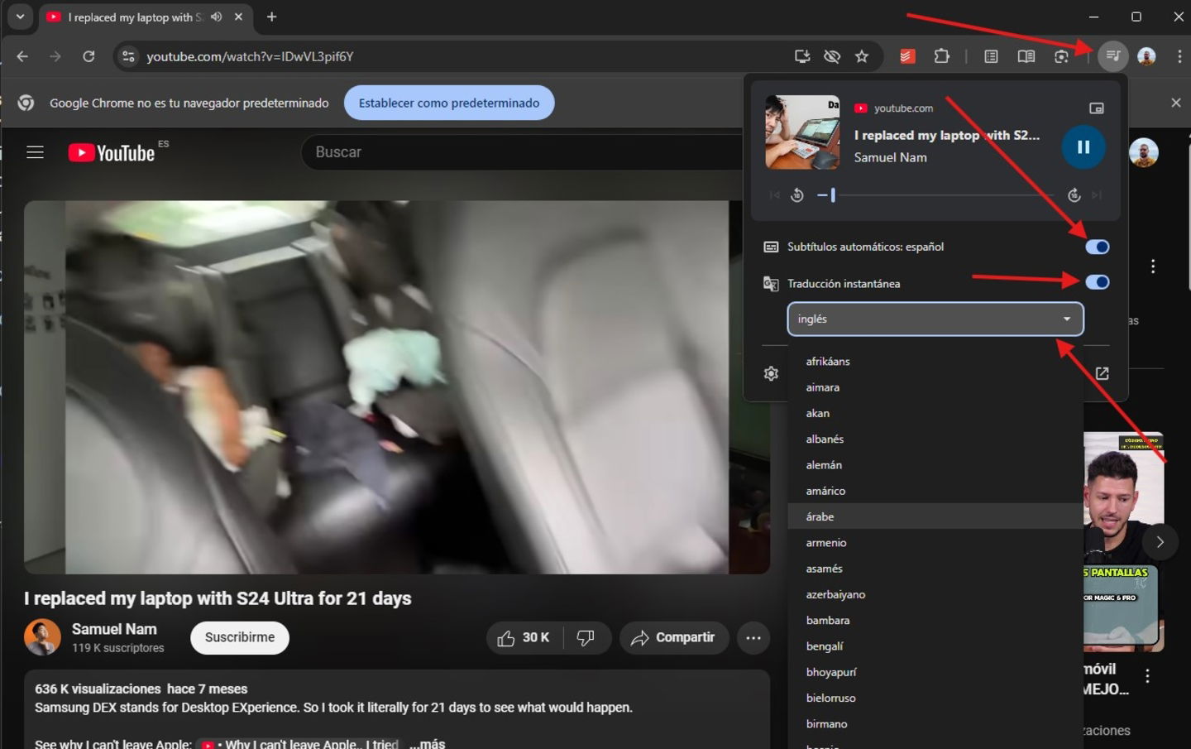Select azerbaiyano in the language list
This screenshot has width=1191, height=749.
pyautogui.click(x=935, y=594)
